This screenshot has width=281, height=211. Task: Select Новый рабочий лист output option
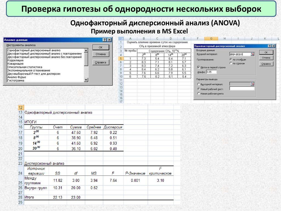pyautogui.click(x=199, y=89)
